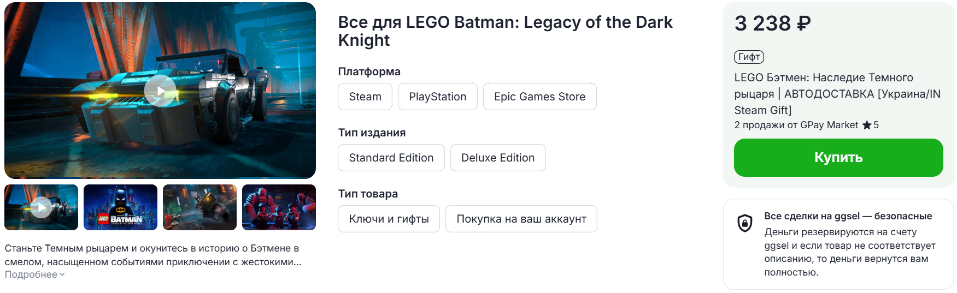
Task: Click the green Купить button
Action: coord(838,158)
